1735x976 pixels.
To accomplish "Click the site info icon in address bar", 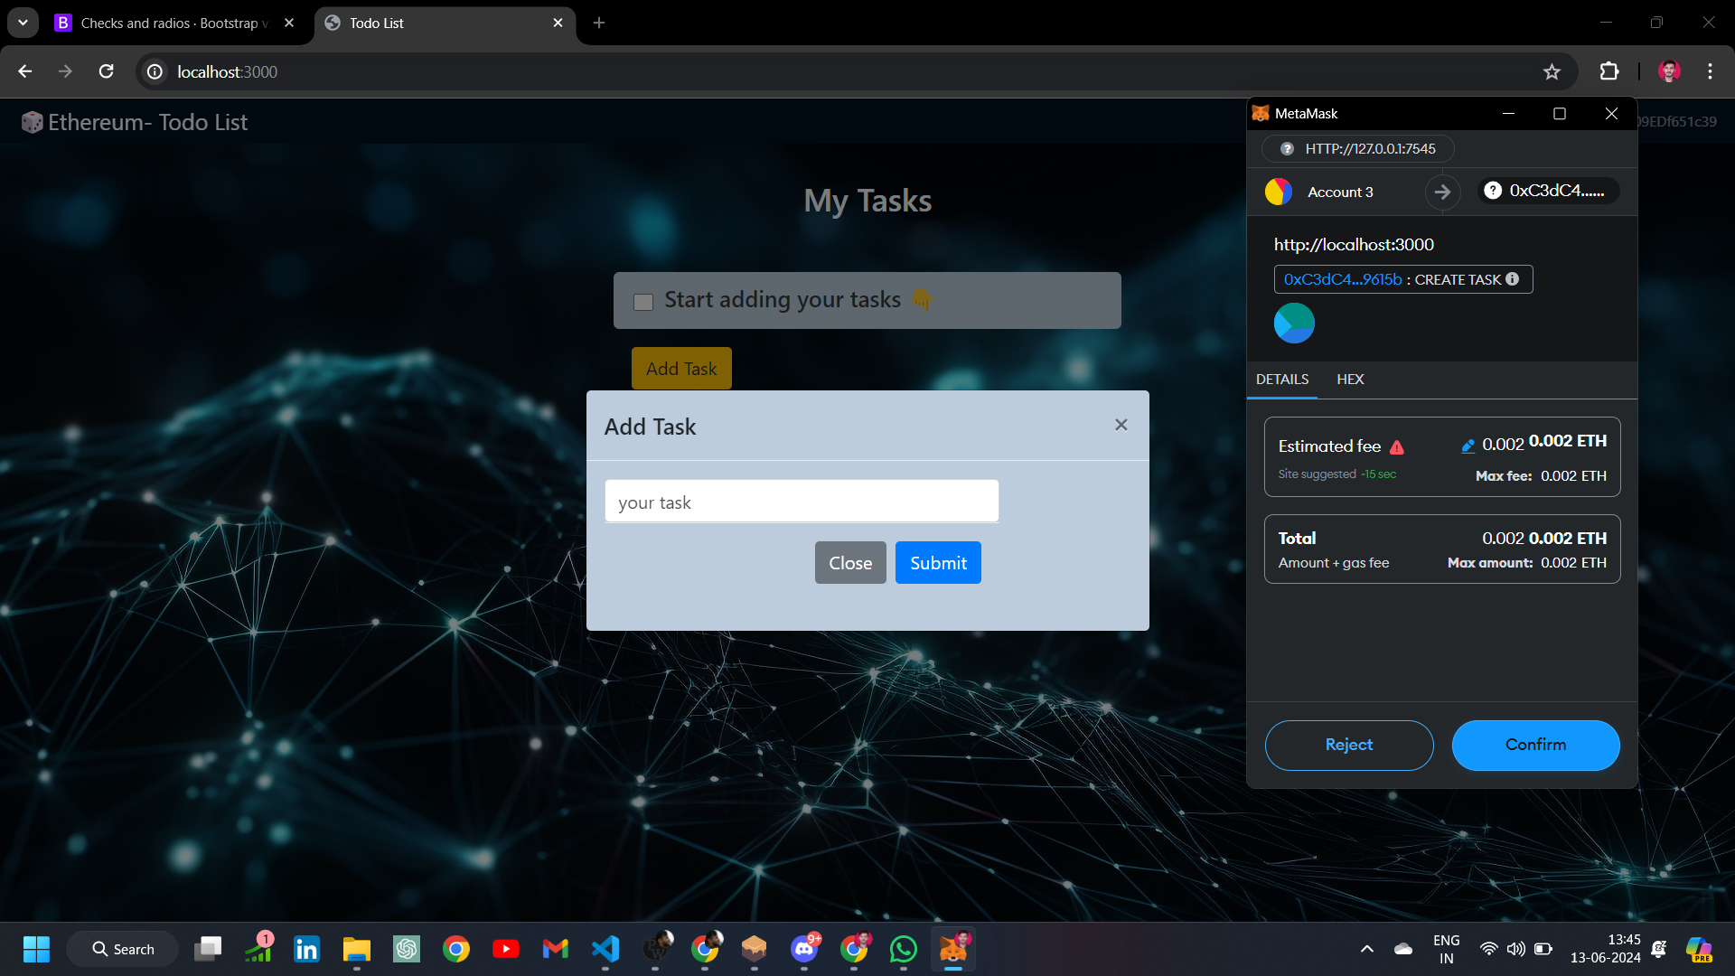I will point(155,71).
